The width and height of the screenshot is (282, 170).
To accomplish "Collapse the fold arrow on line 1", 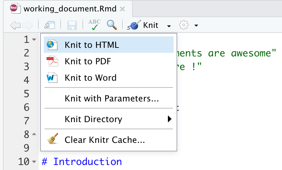I will click(x=34, y=40).
